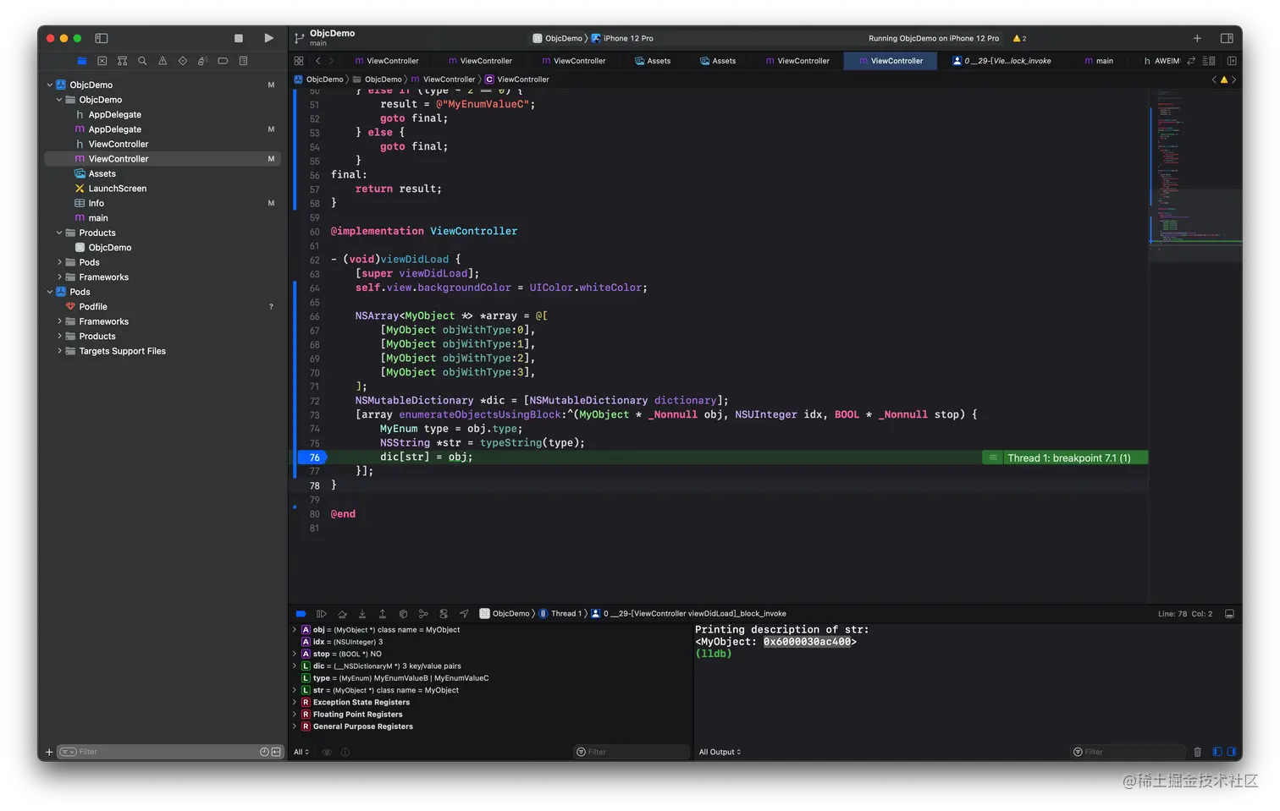Go back in editor history
The image size is (1280, 811).
click(x=317, y=61)
